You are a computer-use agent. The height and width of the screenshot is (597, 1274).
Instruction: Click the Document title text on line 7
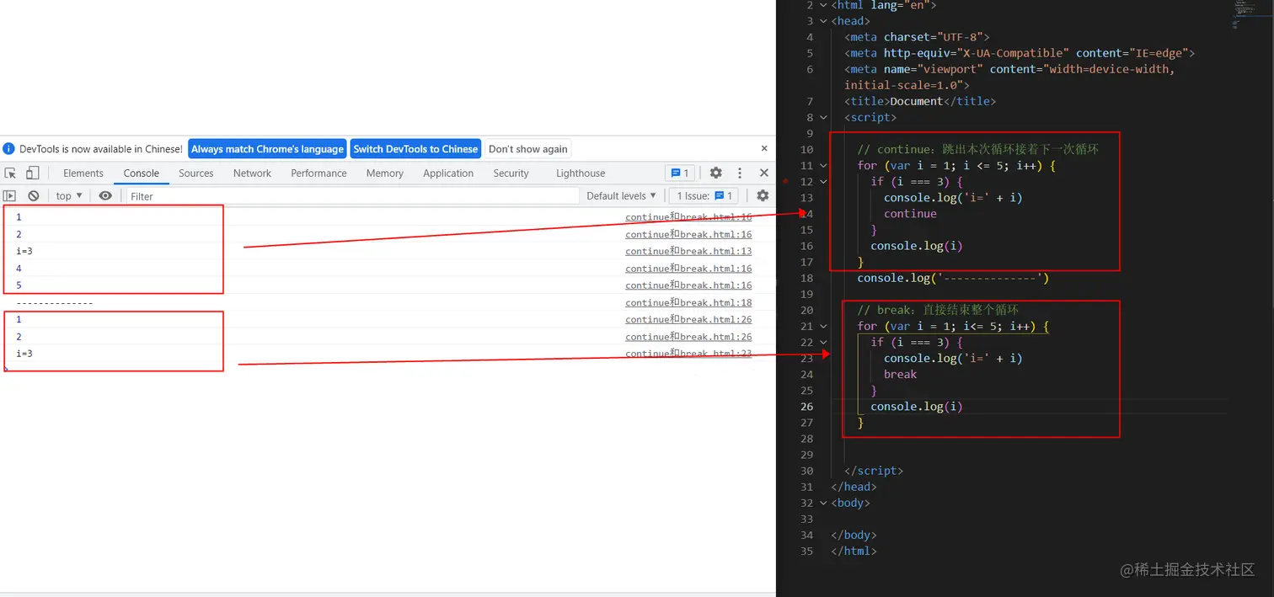pyautogui.click(x=917, y=101)
